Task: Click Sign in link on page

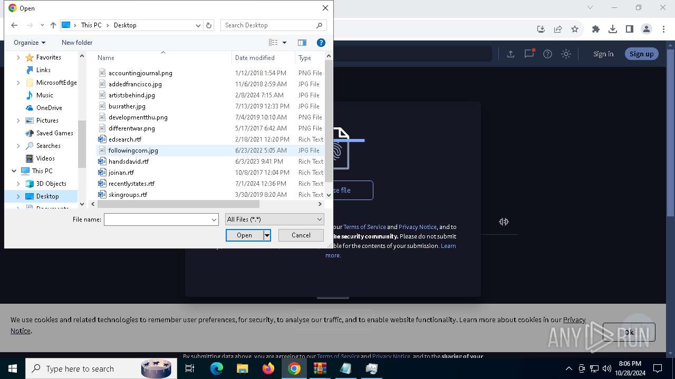Action: coord(603,54)
